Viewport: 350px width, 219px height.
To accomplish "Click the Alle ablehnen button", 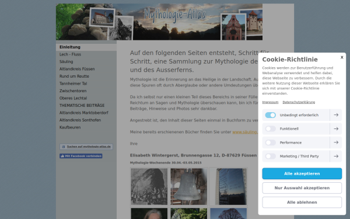I will point(302,202).
